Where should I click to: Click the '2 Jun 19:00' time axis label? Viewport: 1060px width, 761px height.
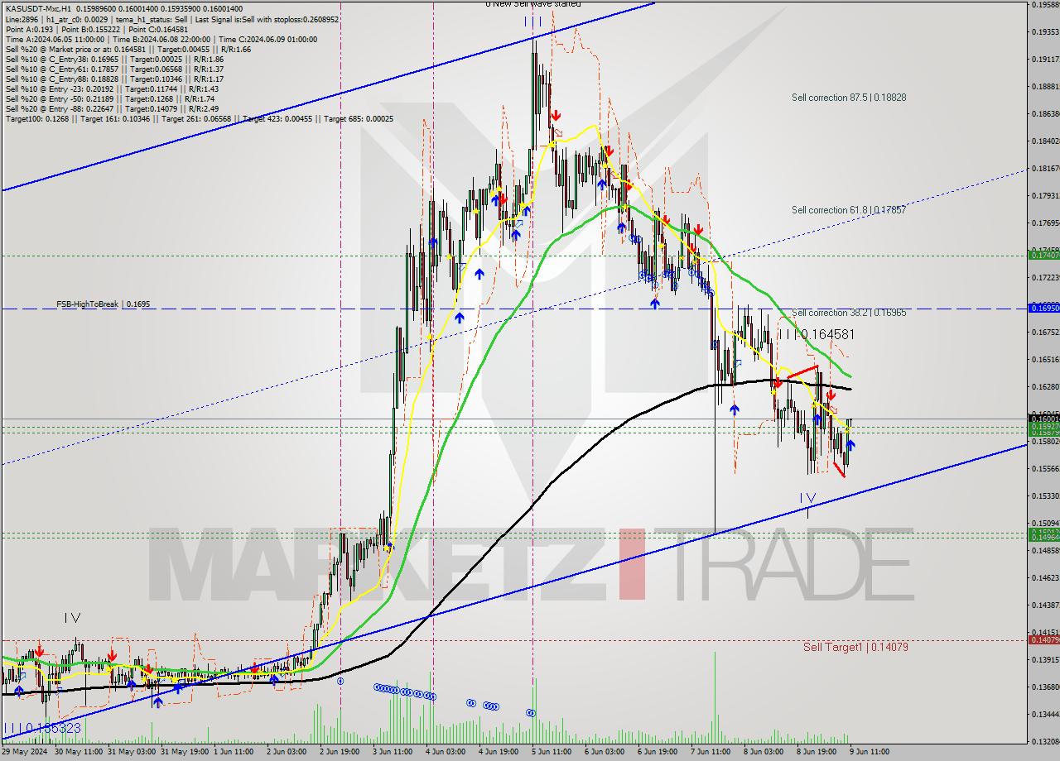(340, 752)
